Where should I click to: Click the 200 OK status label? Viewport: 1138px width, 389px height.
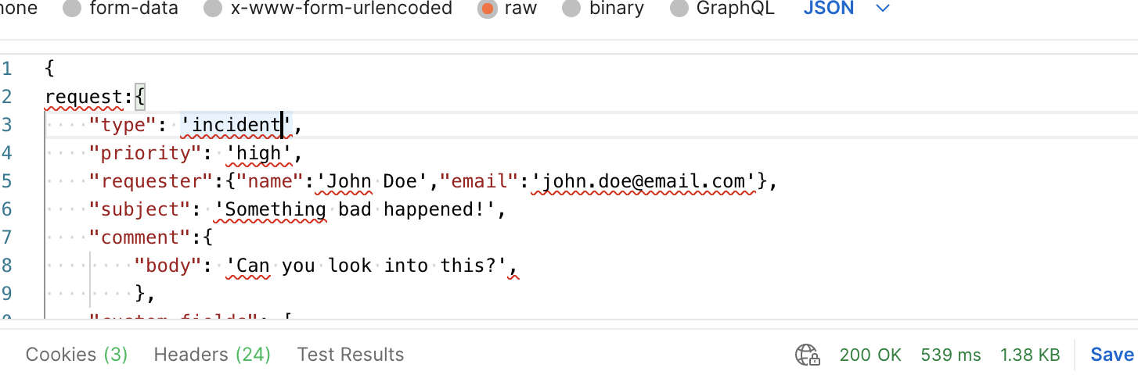pos(870,355)
